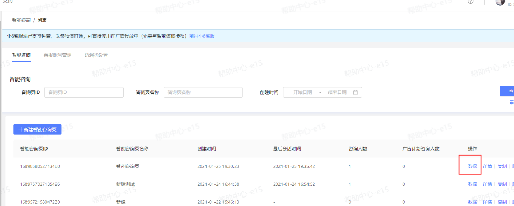Focus the 咨询页ID input field
Viewport: 514px width, 206px height.
[x=84, y=92]
